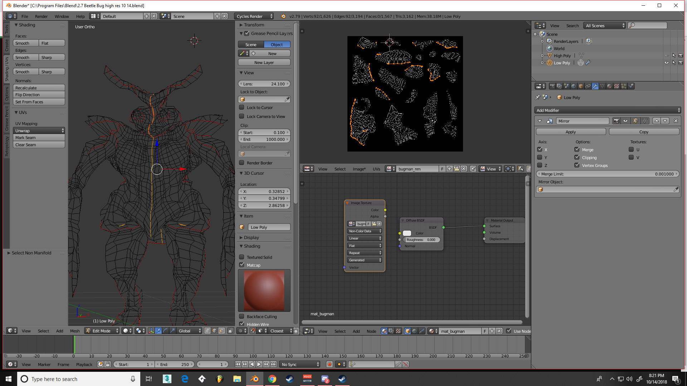
Task: Pin the image in the UV editor
Action: (x=473, y=169)
